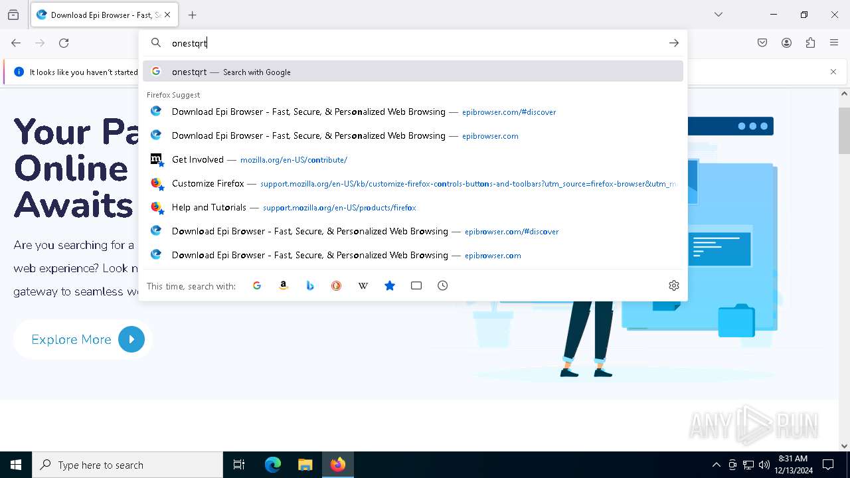This screenshot has height=478, width=850.
Task: Expand the list all tabs chevron
Action: [718, 15]
